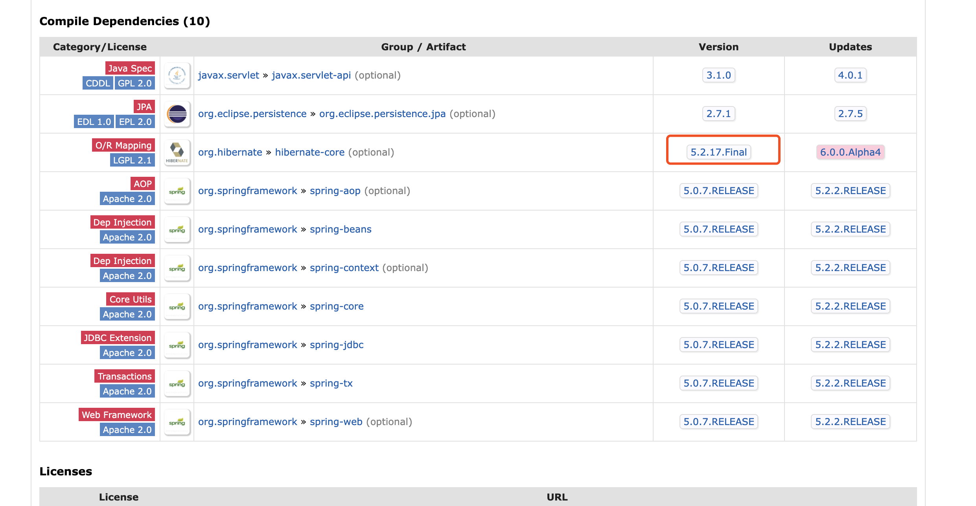Click the Eclipse persistence logo icon
Screen dimensions: 976x506
pyautogui.click(x=177, y=114)
